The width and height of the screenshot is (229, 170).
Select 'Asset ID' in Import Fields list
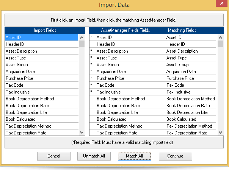42,37
